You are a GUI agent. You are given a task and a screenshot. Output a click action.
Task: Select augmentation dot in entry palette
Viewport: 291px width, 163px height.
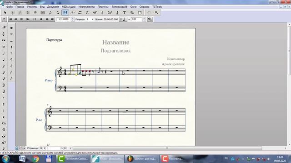coord(4,98)
